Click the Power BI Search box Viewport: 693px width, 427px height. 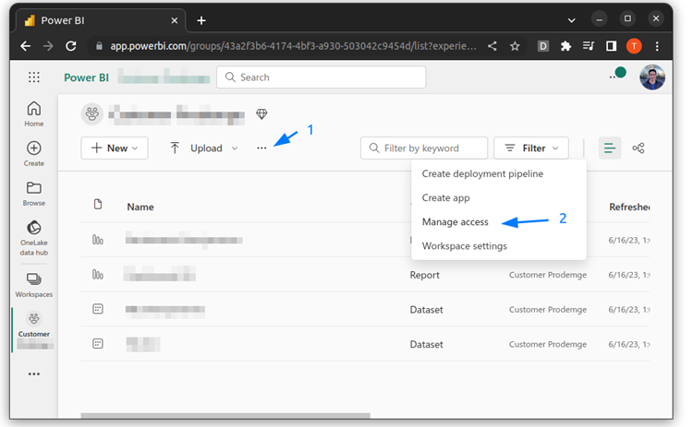pos(322,77)
